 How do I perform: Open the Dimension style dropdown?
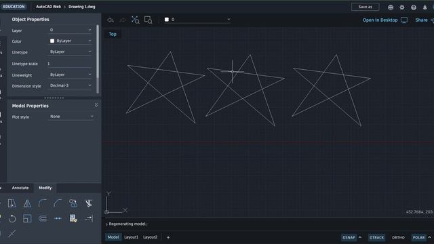[71, 85]
